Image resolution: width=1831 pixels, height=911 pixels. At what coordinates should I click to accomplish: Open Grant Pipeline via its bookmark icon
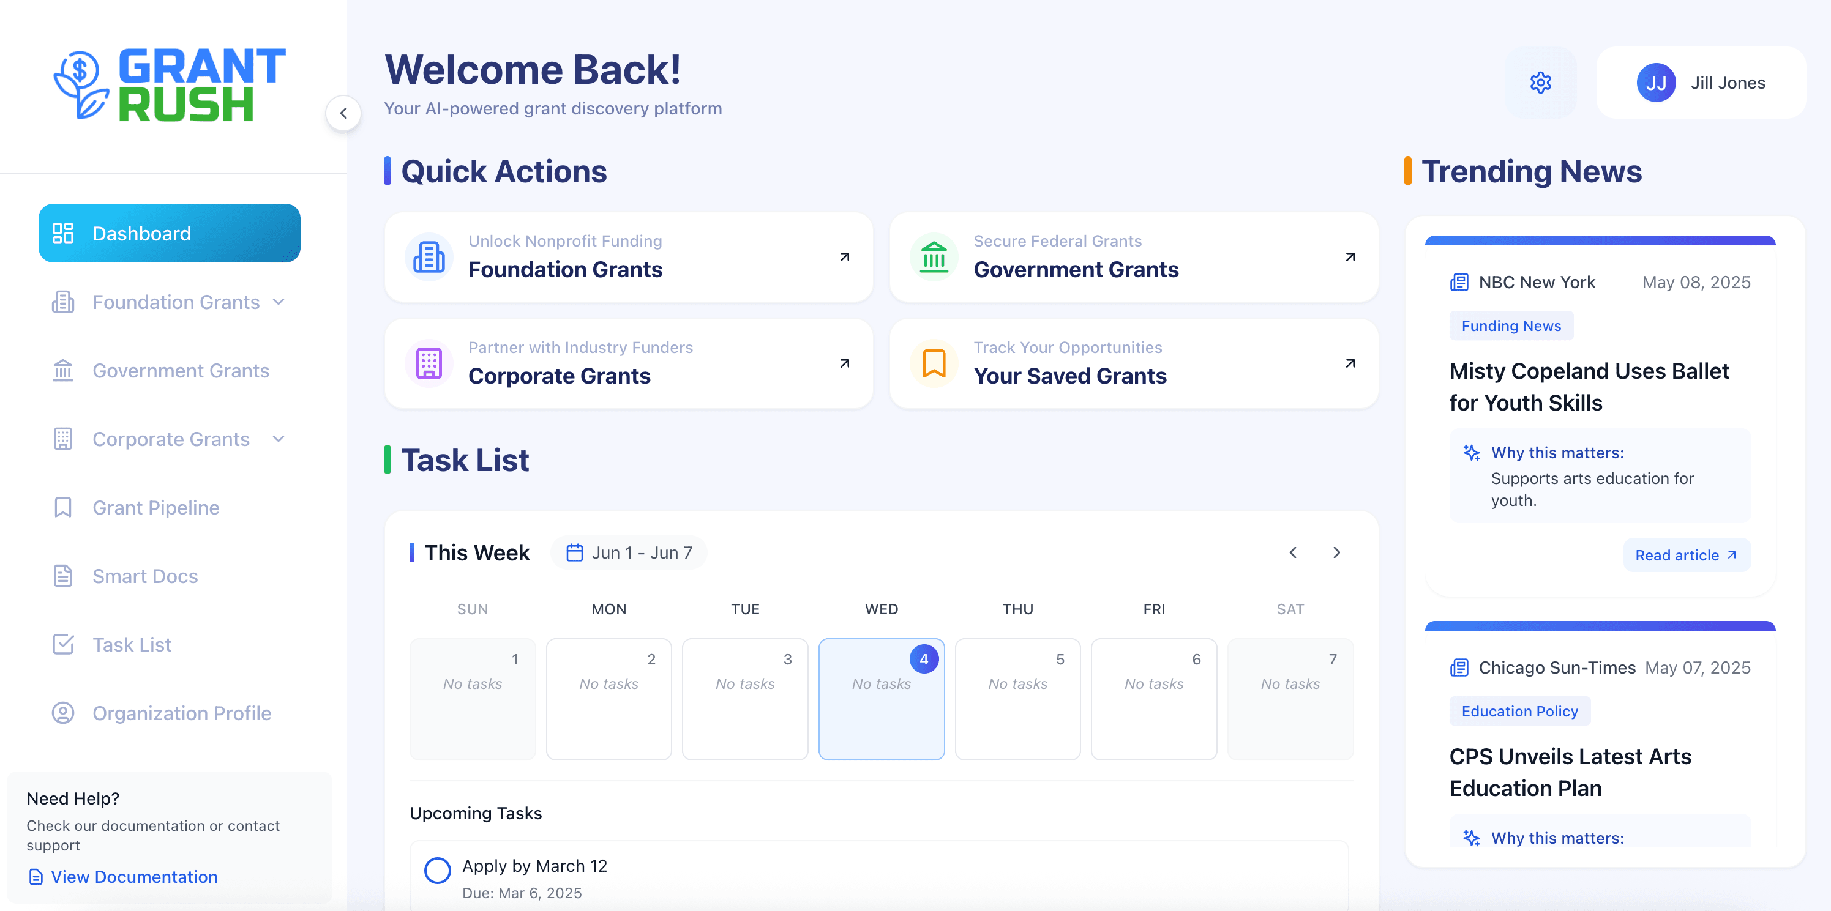(63, 507)
